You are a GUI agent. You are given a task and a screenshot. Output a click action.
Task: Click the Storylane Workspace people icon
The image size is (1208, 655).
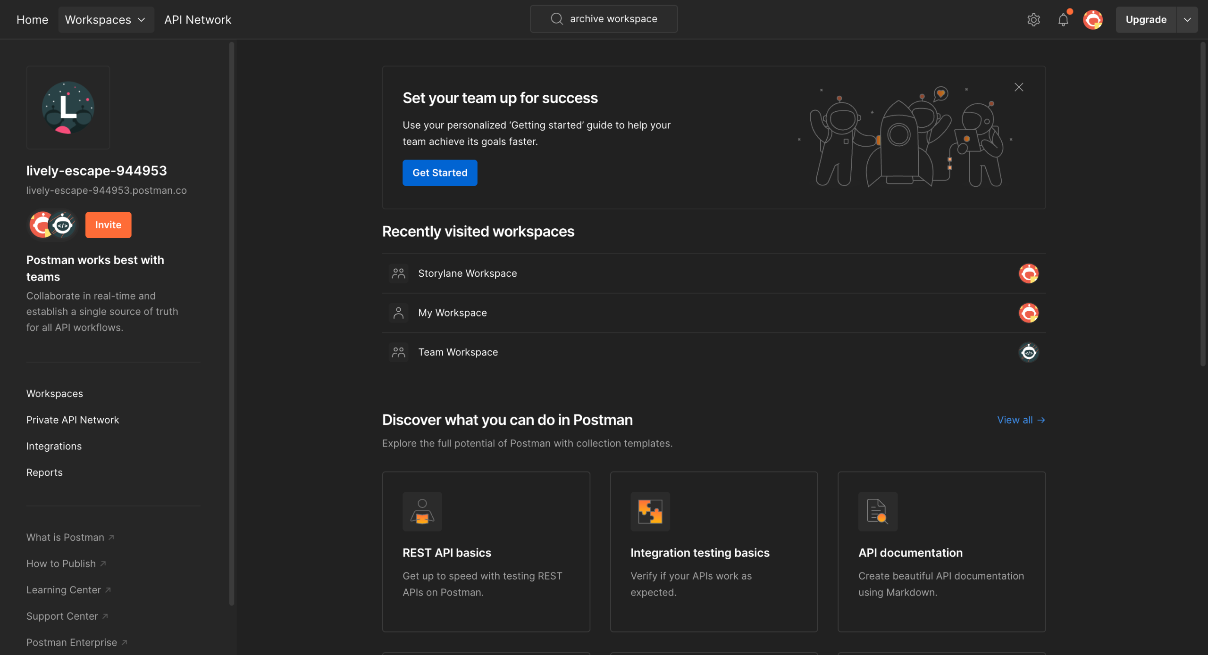[398, 273]
